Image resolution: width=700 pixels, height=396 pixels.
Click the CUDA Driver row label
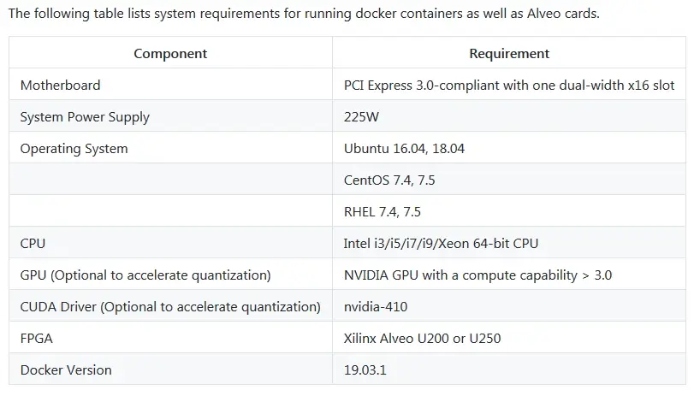click(x=170, y=306)
